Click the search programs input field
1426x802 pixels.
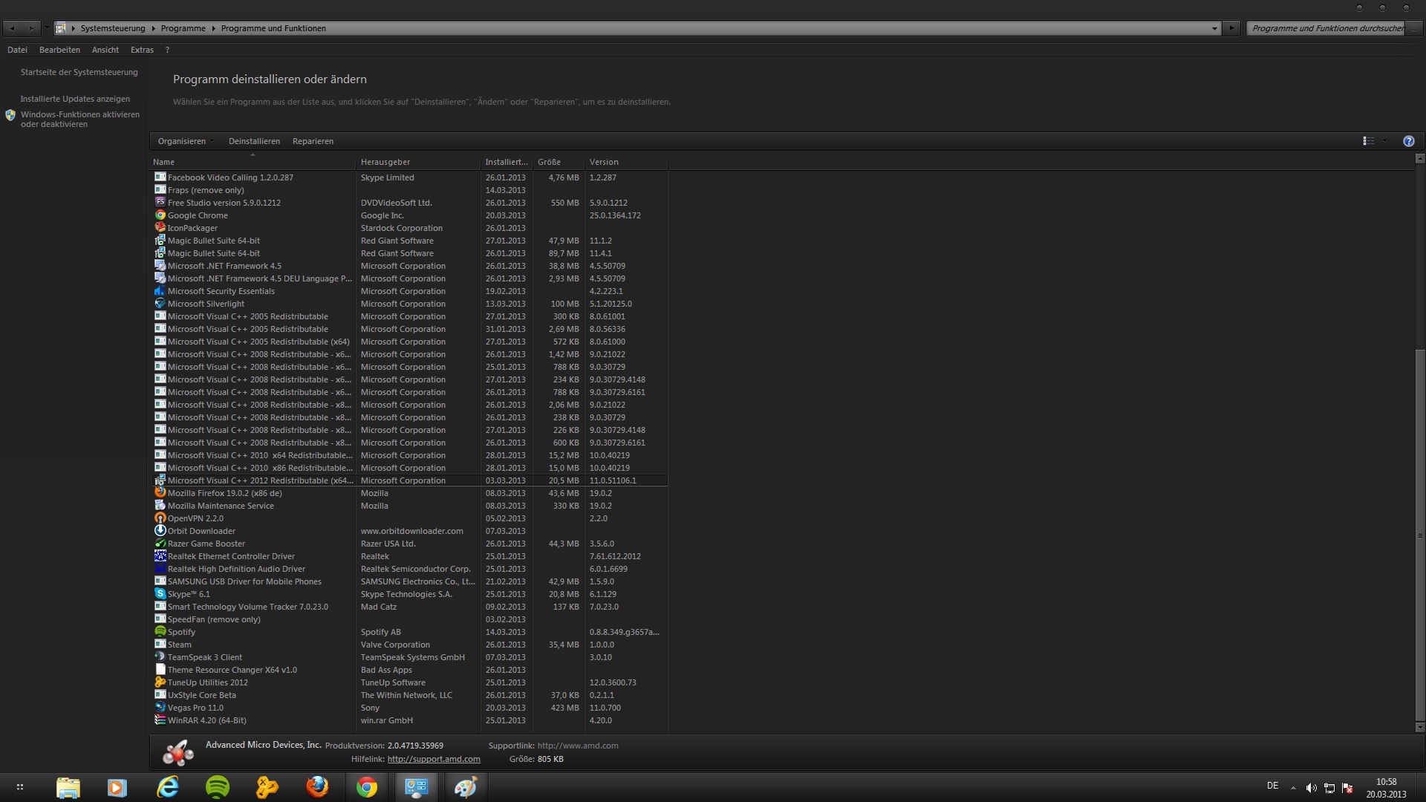click(1326, 28)
